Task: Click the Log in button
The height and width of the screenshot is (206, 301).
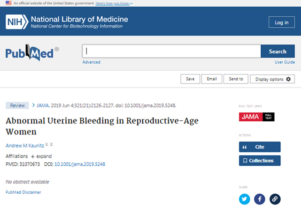Action: tap(282, 22)
